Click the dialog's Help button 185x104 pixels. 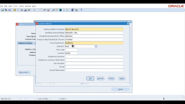pyautogui.click(x=122, y=78)
